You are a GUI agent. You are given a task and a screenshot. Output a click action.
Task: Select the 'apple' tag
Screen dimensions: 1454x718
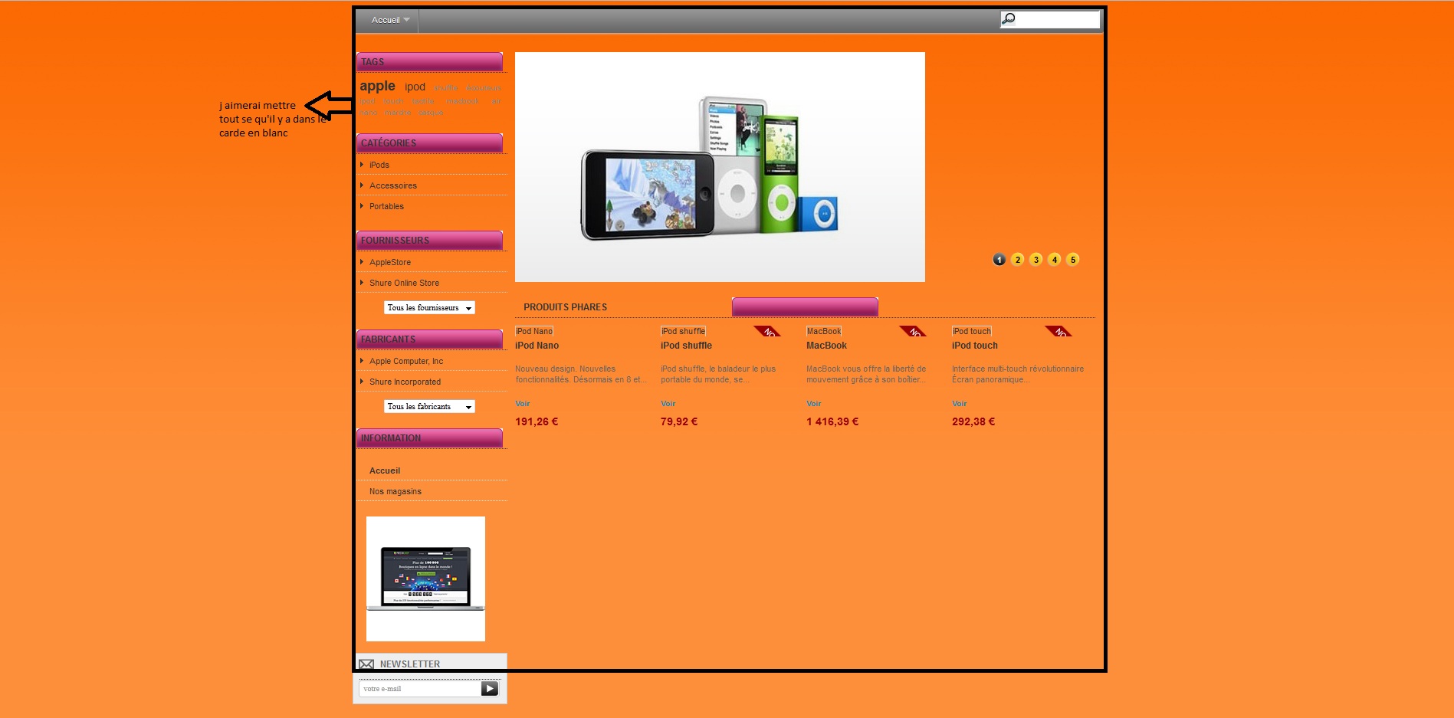coord(378,86)
